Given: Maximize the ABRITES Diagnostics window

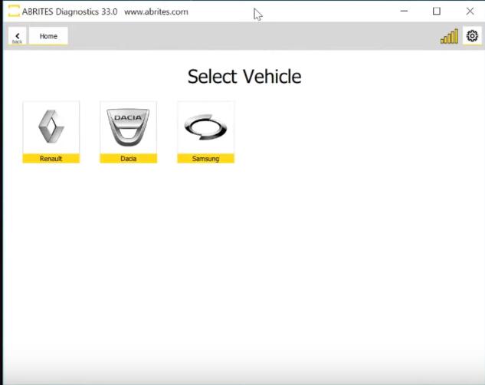Looking at the screenshot, I should click(437, 12).
